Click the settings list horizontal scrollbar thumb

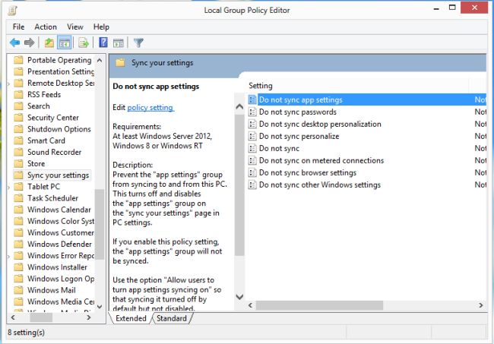click(x=319, y=305)
